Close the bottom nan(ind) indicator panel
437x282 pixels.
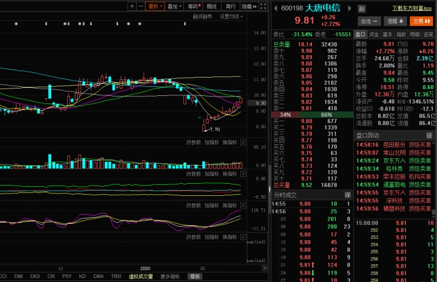[243, 237]
